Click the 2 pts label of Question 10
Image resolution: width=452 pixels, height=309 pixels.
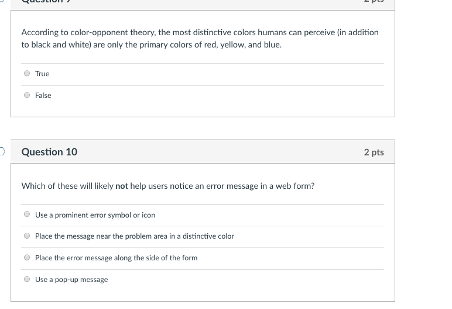click(x=374, y=152)
